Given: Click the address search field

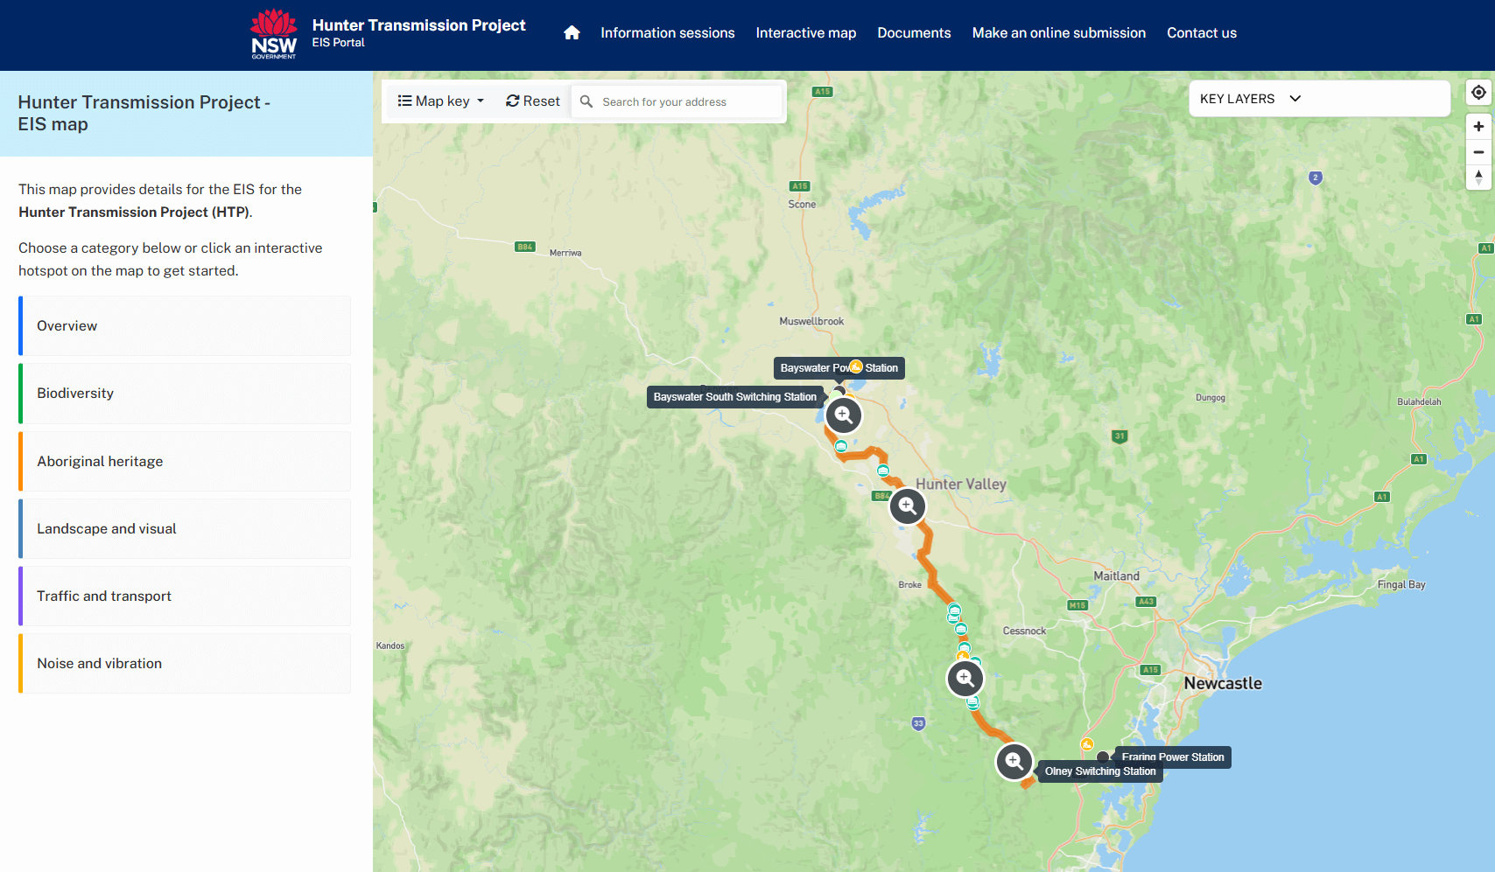Looking at the screenshot, I should tap(688, 102).
